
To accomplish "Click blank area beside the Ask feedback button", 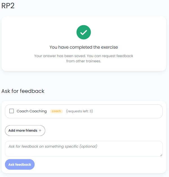I will click(x=96, y=165).
